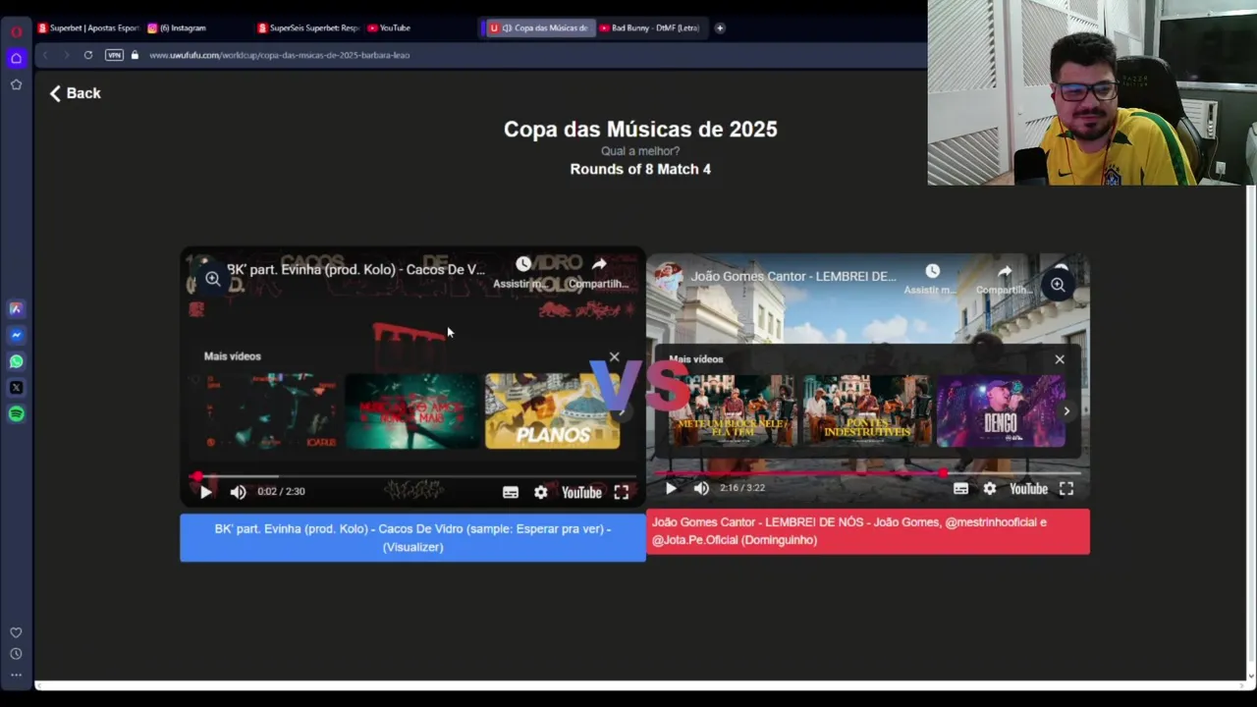Open the PONTES INDESTRUTÍVEIS suggested thumbnail
Screen dimensions: 1257x707
(x=867, y=410)
